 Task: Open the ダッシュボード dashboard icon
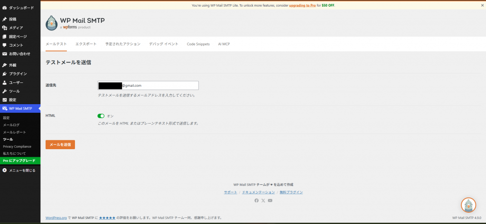[x=4, y=8]
